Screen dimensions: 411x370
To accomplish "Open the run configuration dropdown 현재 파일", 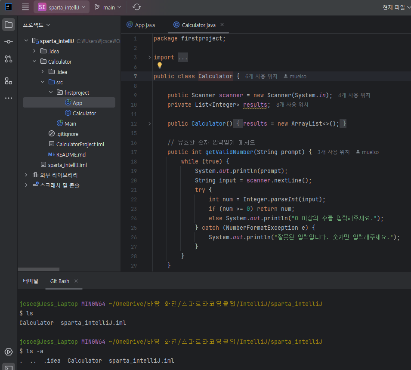I will coord(396,7).
